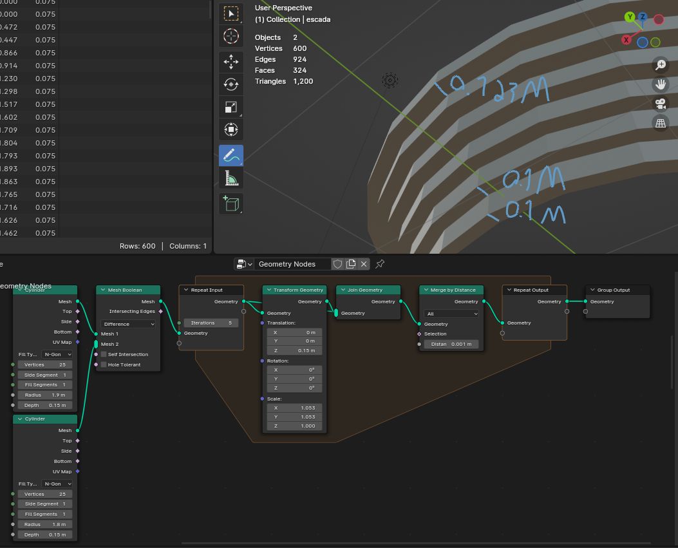Screen dimensions: 678x548
Task: Activate the Annotate tool
Action: 231,155
